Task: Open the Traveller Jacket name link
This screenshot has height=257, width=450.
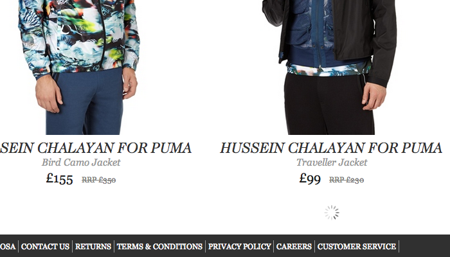Action: 332,163
